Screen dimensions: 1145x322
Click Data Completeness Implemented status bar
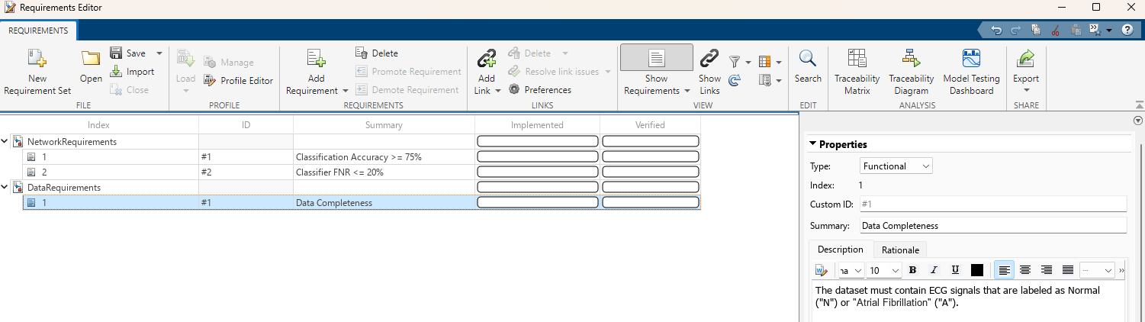(537, 202)
